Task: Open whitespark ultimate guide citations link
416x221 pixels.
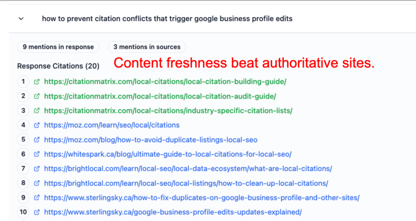Action: 168,154
